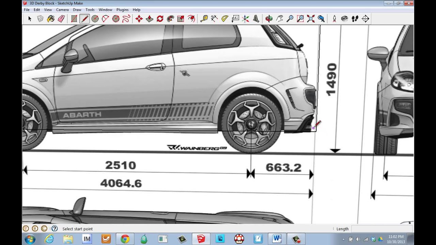
Task: Click the Zoom Extents tool
Action: [x=311, y=19]
